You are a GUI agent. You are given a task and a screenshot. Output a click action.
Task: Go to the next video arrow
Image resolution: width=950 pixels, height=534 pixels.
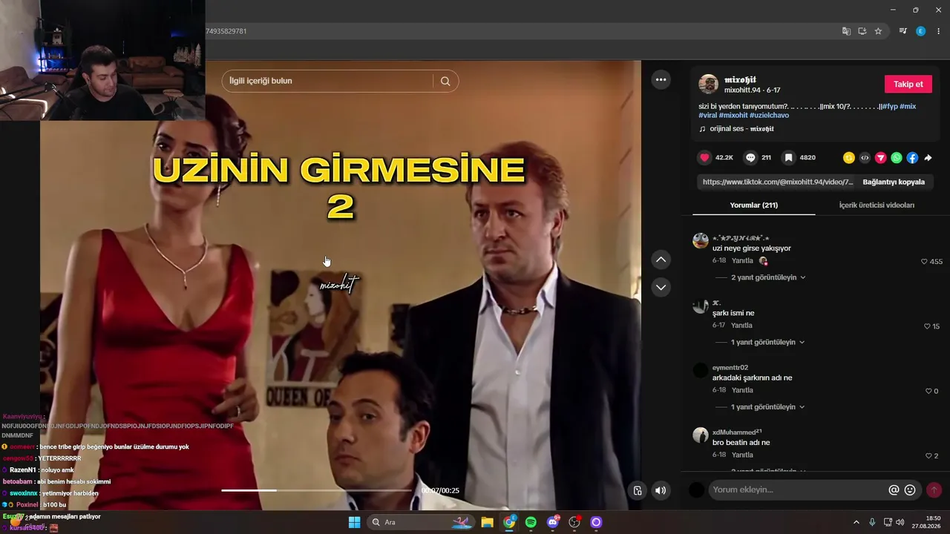661,287
